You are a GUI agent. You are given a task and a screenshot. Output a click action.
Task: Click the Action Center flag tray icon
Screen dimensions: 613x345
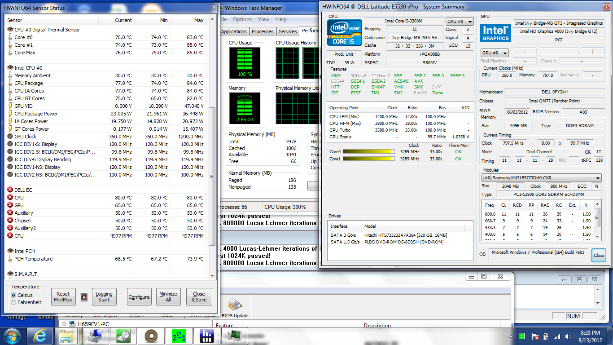[x=535, y=336]
